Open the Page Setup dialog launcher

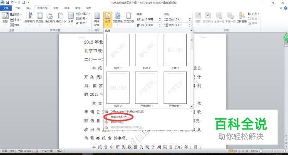89,30
